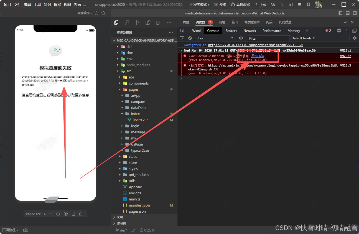The width and height of the screenshot is (359, 234).
Task: Click the 真机调试 bug button
Action: [240, 4]
